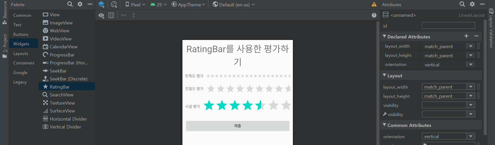495x145 pixels.
Task: Choose SeekBar from the widget list
Action: (x=58, y=71)
